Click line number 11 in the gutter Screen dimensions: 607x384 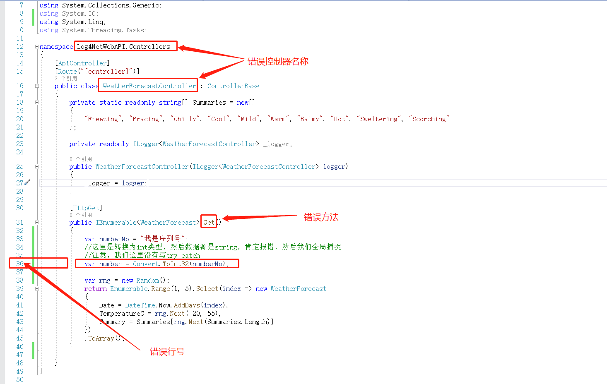tap(20, 38)
